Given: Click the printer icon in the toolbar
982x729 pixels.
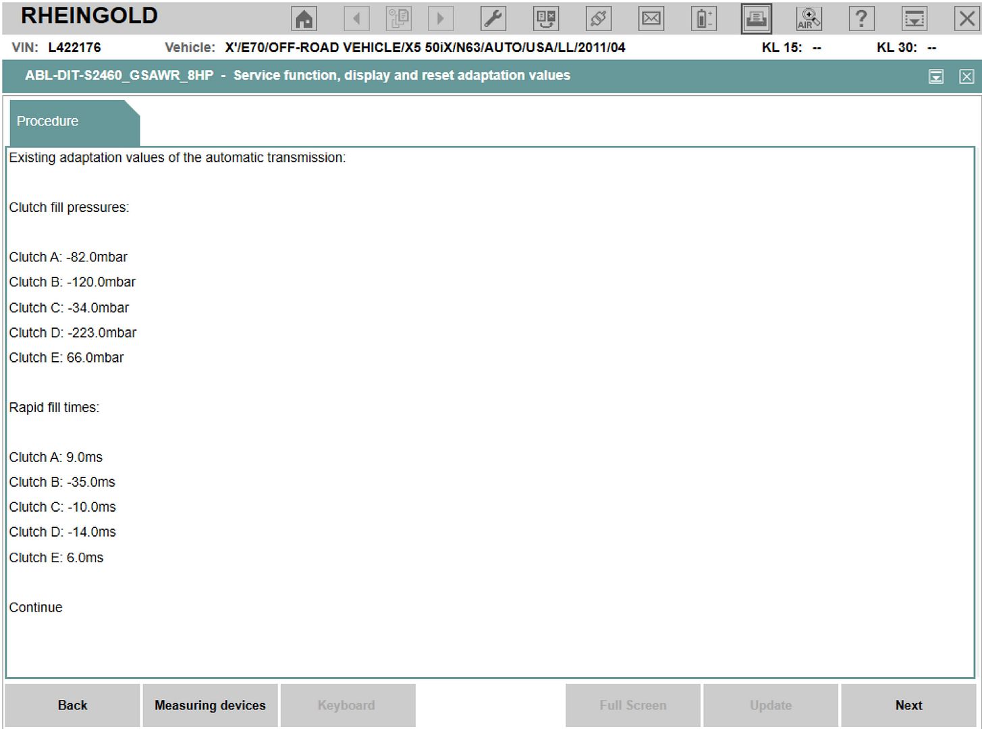Looking at the screenshot, I should click(x=756, y=18).
